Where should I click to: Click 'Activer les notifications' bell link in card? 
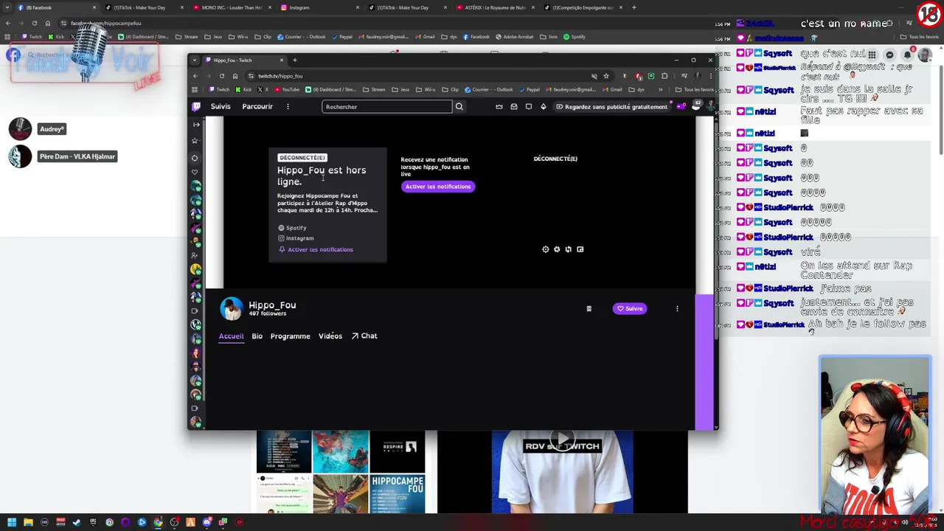316,249
